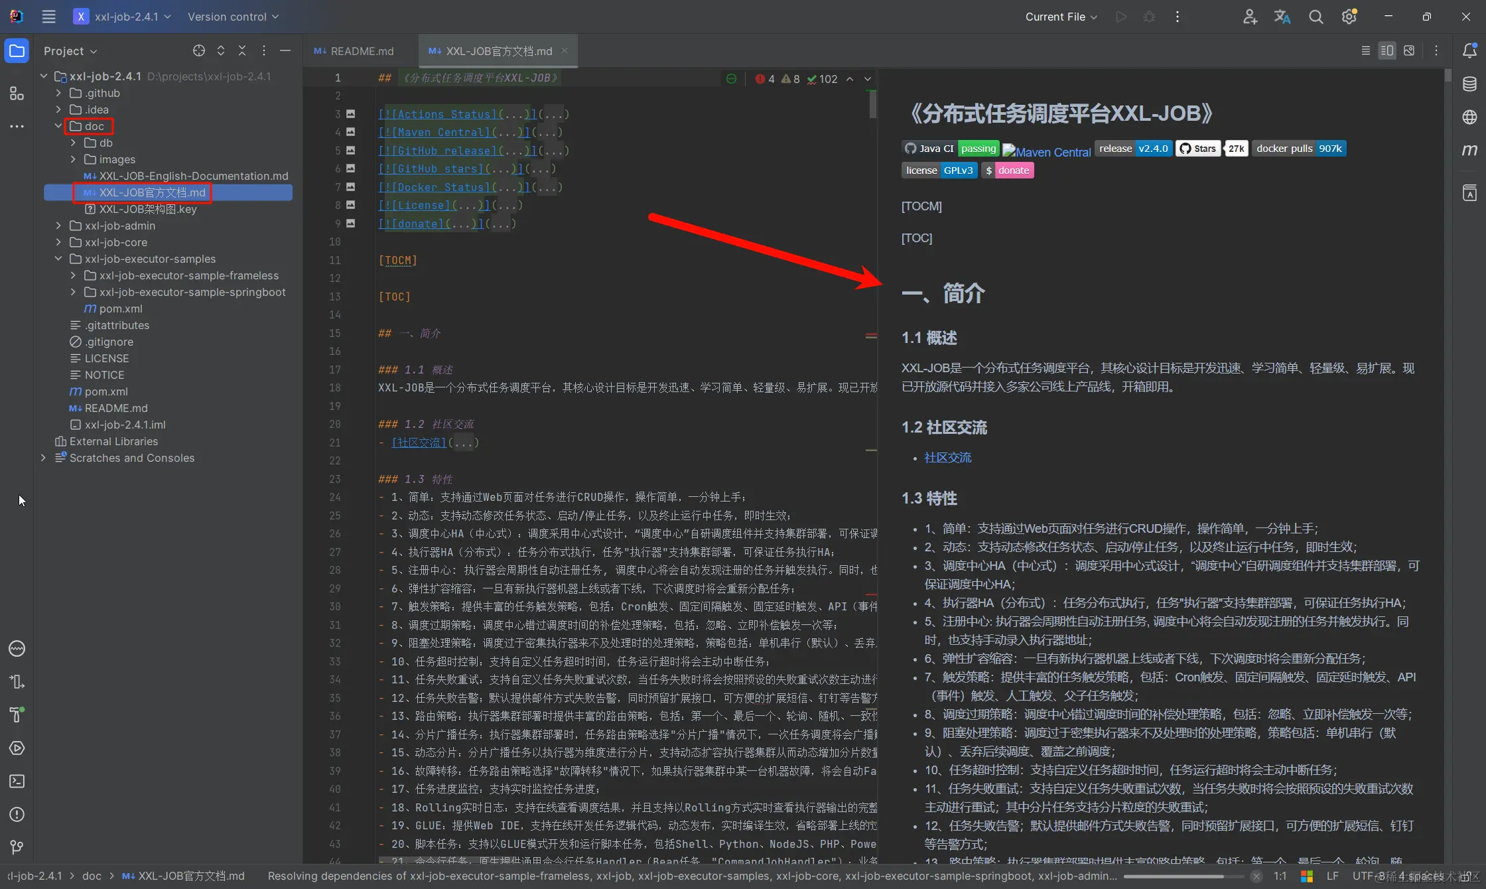
Task: Expand Scratches and Consoles node
Action: [x=44, y=458]
